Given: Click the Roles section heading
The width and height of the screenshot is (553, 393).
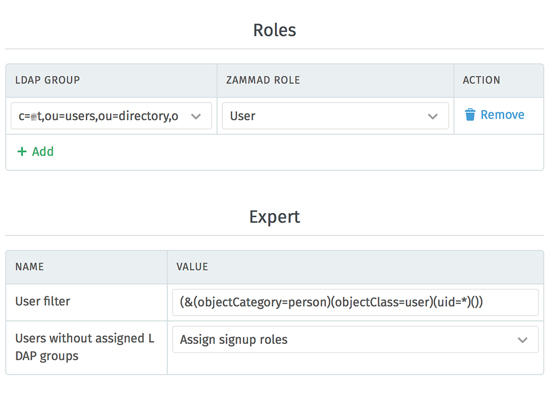Looking at the screenshot, I should [x=275, y=30].
